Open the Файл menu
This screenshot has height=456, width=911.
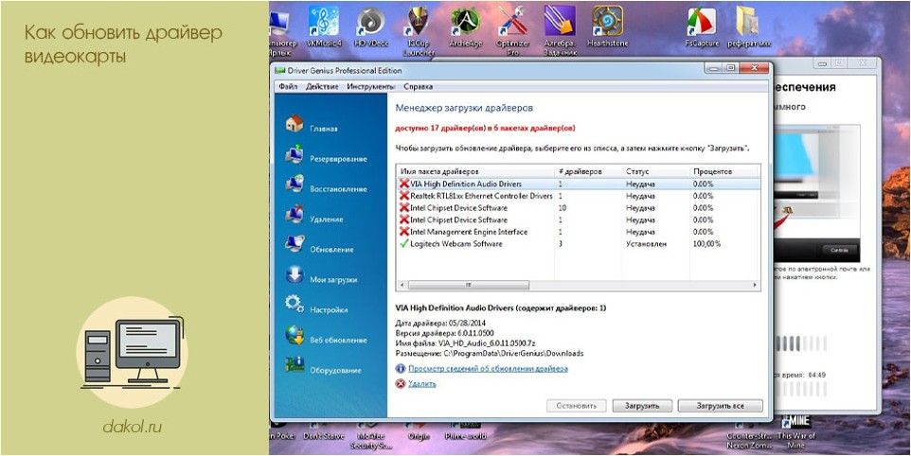tap(288, 86)
